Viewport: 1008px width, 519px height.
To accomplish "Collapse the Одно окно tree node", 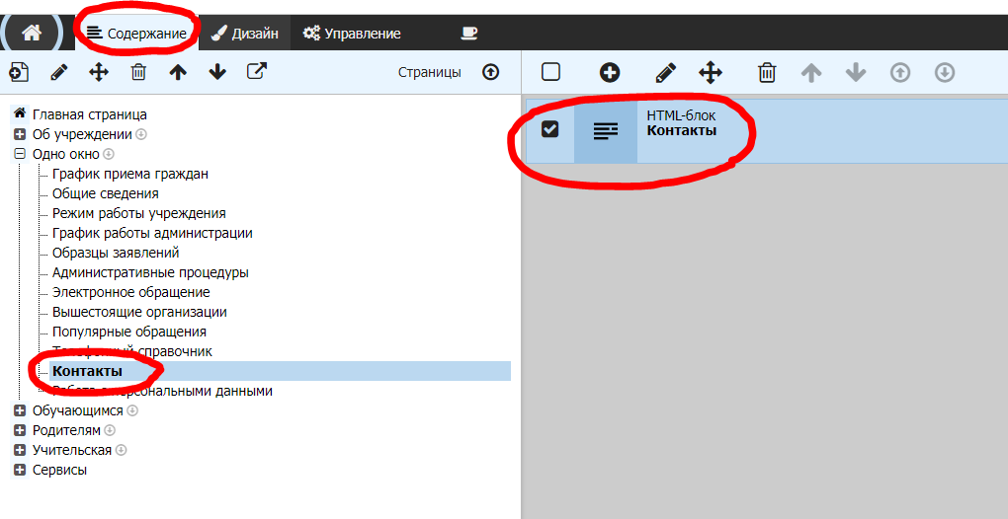I will coord(19,154).
